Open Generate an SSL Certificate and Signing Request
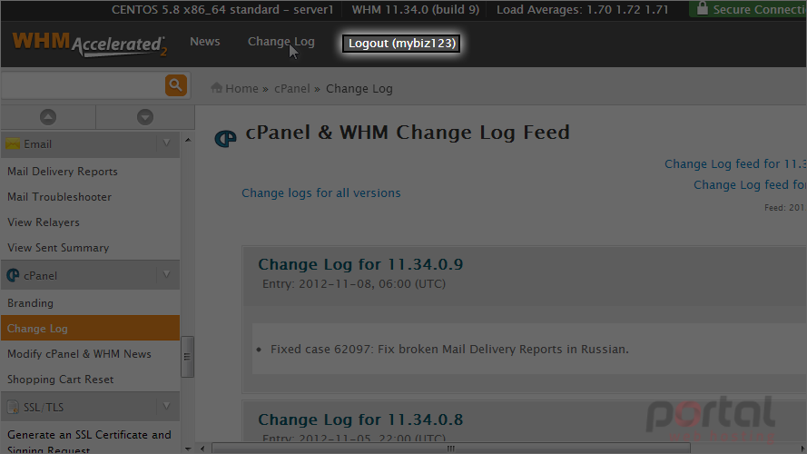This screenshot has width=807, height=454. point(89,441)
